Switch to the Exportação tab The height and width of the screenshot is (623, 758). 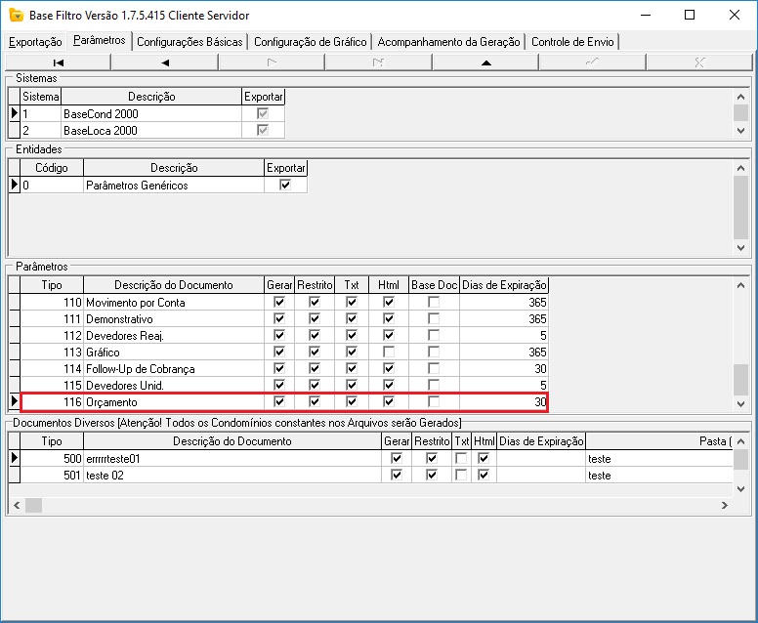(35, 42)
